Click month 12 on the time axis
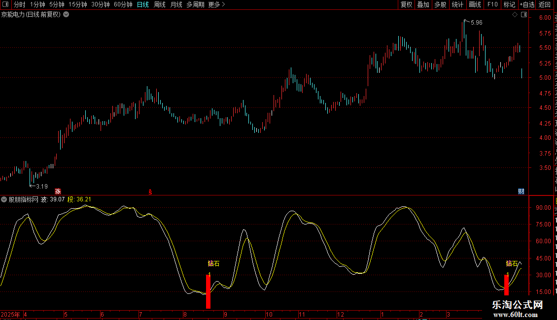This screenshot has width=557, height=320. click(x=341, y=314)
